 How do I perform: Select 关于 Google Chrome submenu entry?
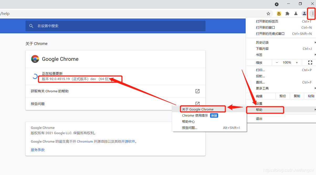click(209, 109)
